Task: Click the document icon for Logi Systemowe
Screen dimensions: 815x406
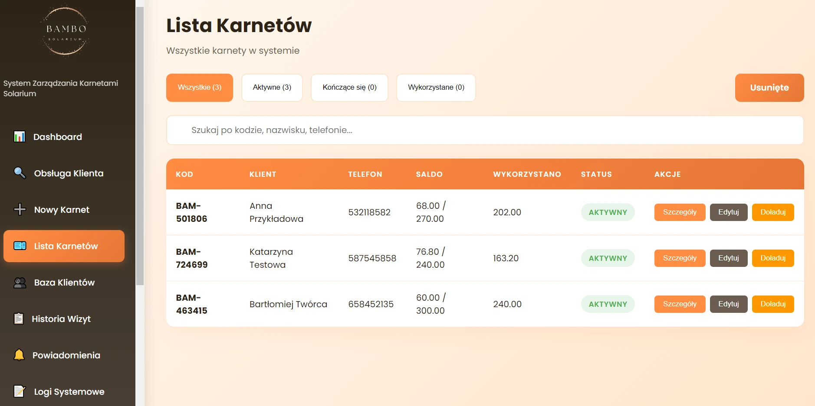Action: coord(19,391)
